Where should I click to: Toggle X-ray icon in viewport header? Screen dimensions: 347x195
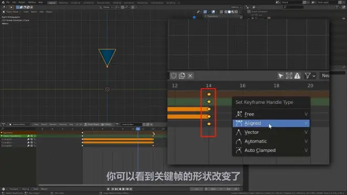(221, 12)
